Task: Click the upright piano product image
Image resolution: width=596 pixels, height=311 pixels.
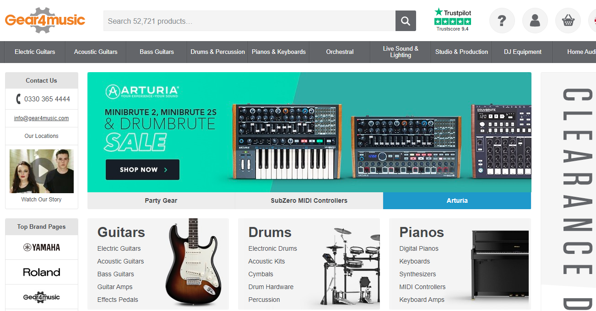Action: coord(500,265)
